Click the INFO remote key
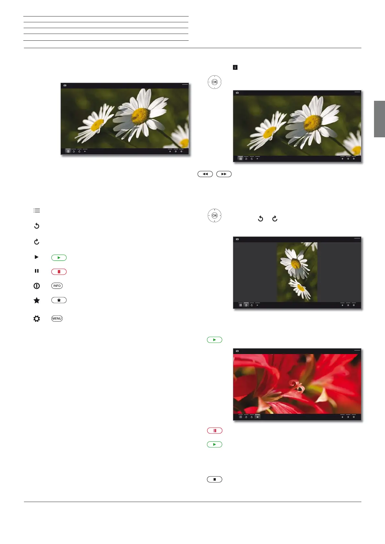The height and width of the screenshot is (544, 385). tap(57, 286)
